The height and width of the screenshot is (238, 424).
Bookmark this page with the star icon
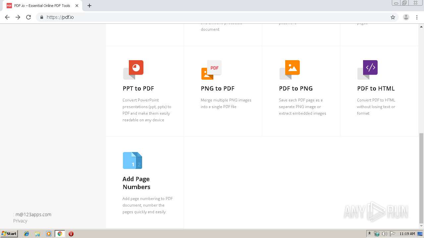[x=393, y=17]
